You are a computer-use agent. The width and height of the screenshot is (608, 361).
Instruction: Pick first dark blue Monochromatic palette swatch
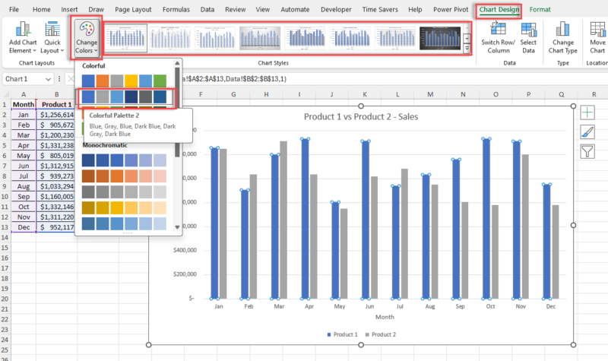pos(88,160)
